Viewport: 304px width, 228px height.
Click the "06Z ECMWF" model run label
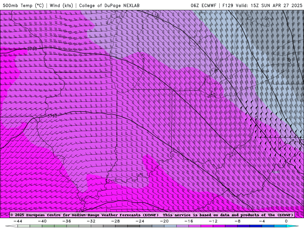click(x=203, y=5)
